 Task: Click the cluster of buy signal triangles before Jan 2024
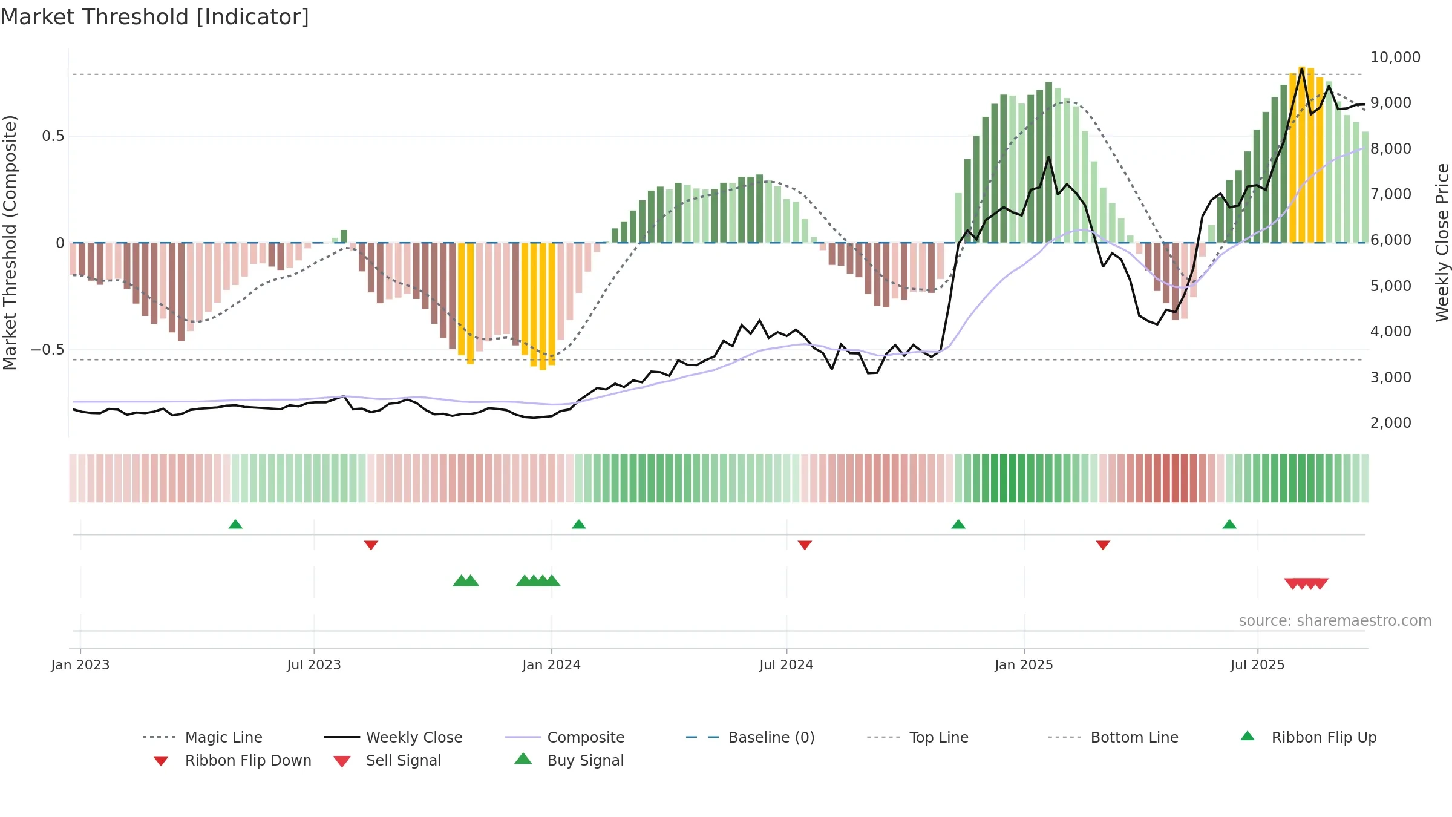coord(538,581)
